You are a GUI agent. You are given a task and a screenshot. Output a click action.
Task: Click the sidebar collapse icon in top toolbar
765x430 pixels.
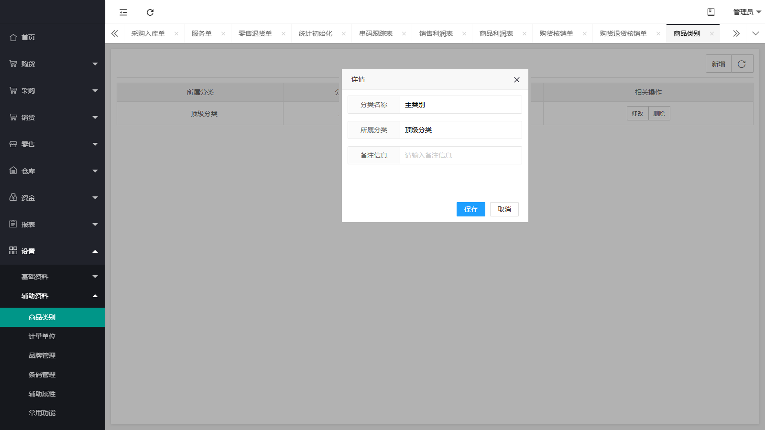pyautogui.click(x=123, y=12)
